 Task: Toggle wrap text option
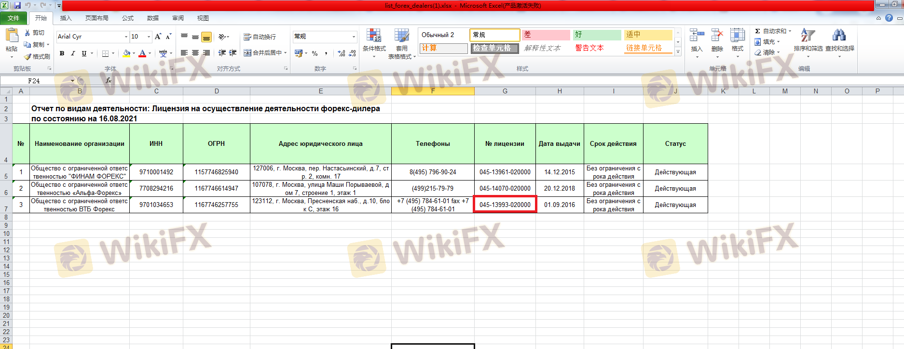[260, 37]
